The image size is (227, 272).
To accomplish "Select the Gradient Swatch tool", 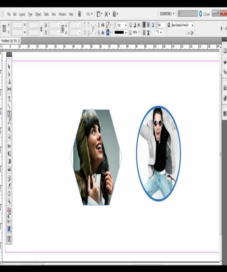I will click(9, 161).
